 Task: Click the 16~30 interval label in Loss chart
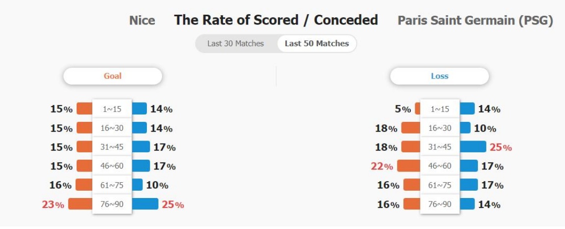[x=440, y=128]
